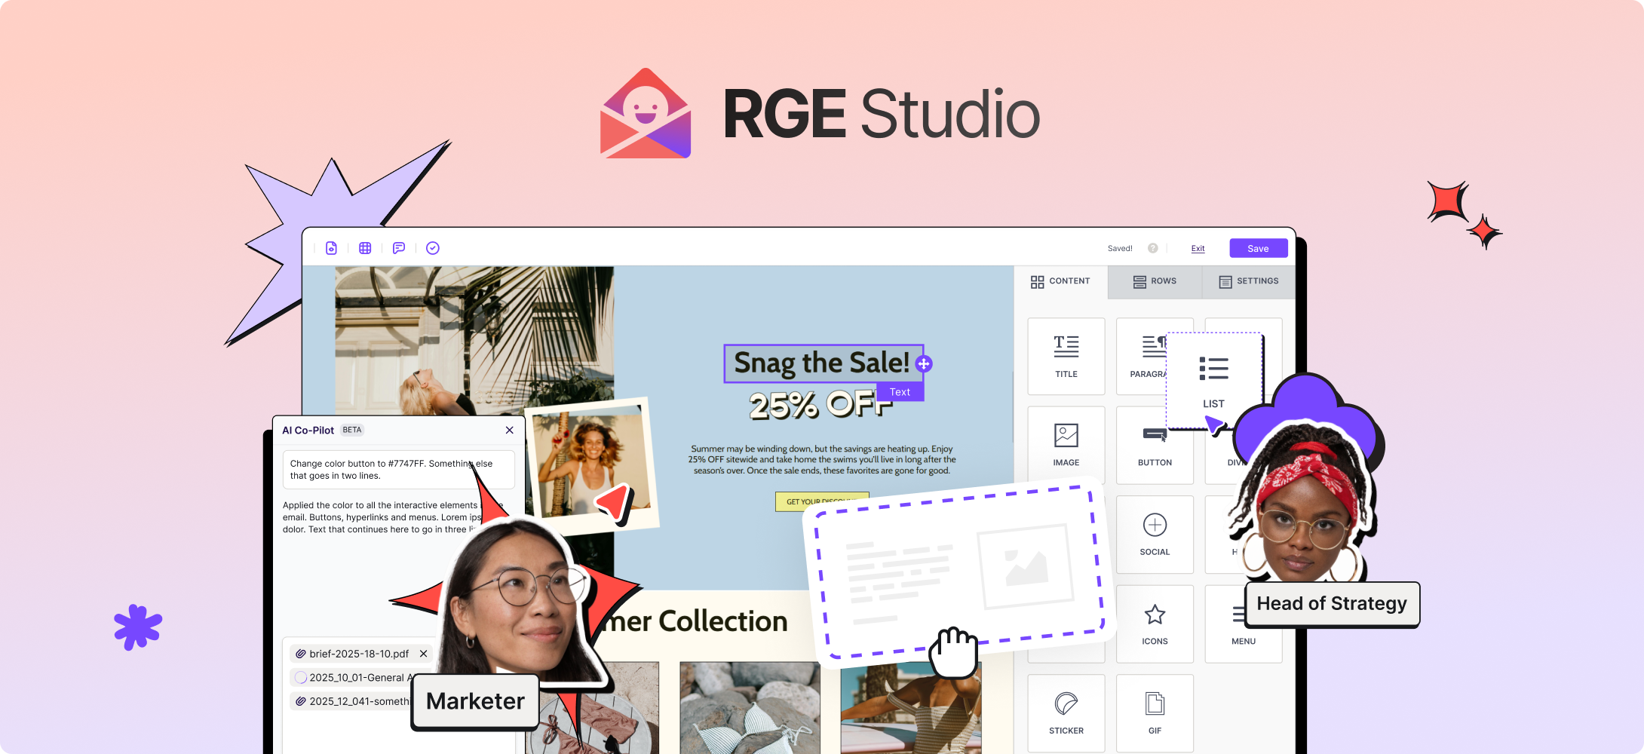Click the 'Saved!' status text
This screenshot has width=1644, height=754.
click(1120, 248)
